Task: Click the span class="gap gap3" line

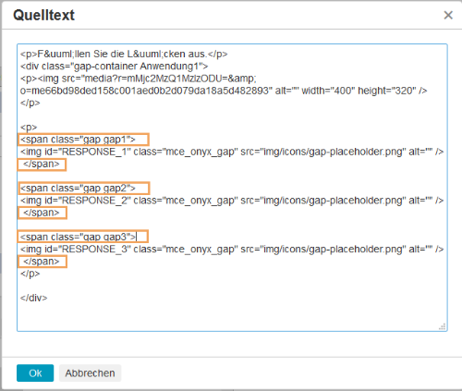Action: (78, 237)
